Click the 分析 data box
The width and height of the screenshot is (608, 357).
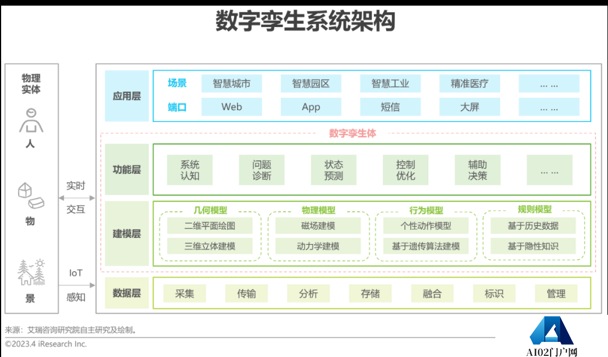click(309, 293)
